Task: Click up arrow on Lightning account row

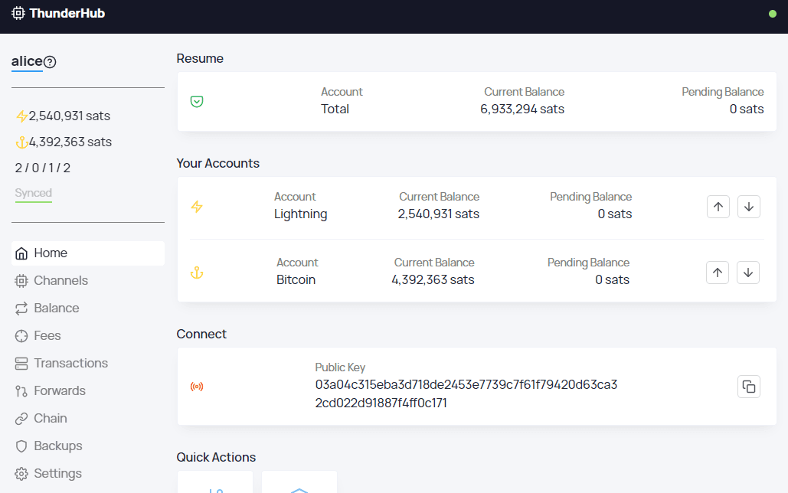Action: pos(718,207)
